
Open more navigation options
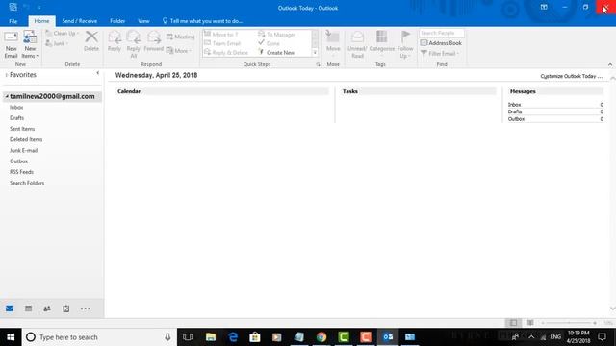86,309
